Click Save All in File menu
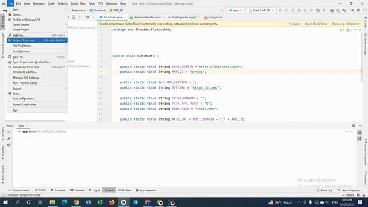This screenshot has height=207, width=368. point(37,57)
